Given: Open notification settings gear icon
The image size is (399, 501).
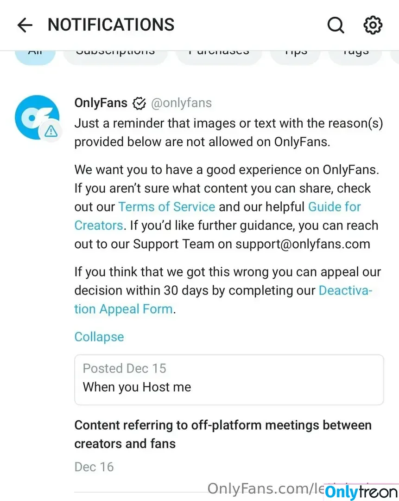Looking at the screenshot, I should coord(373,25).
